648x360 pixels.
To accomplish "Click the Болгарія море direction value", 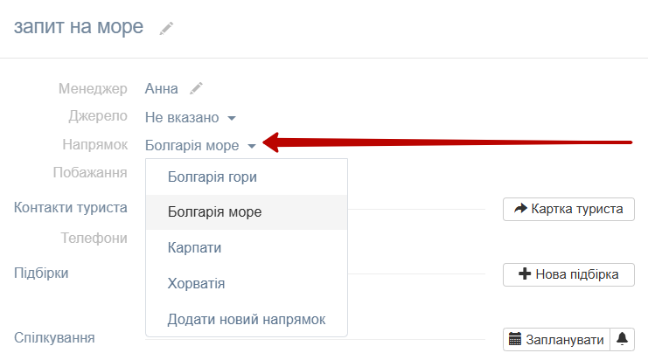I will (x=192, y=146).
